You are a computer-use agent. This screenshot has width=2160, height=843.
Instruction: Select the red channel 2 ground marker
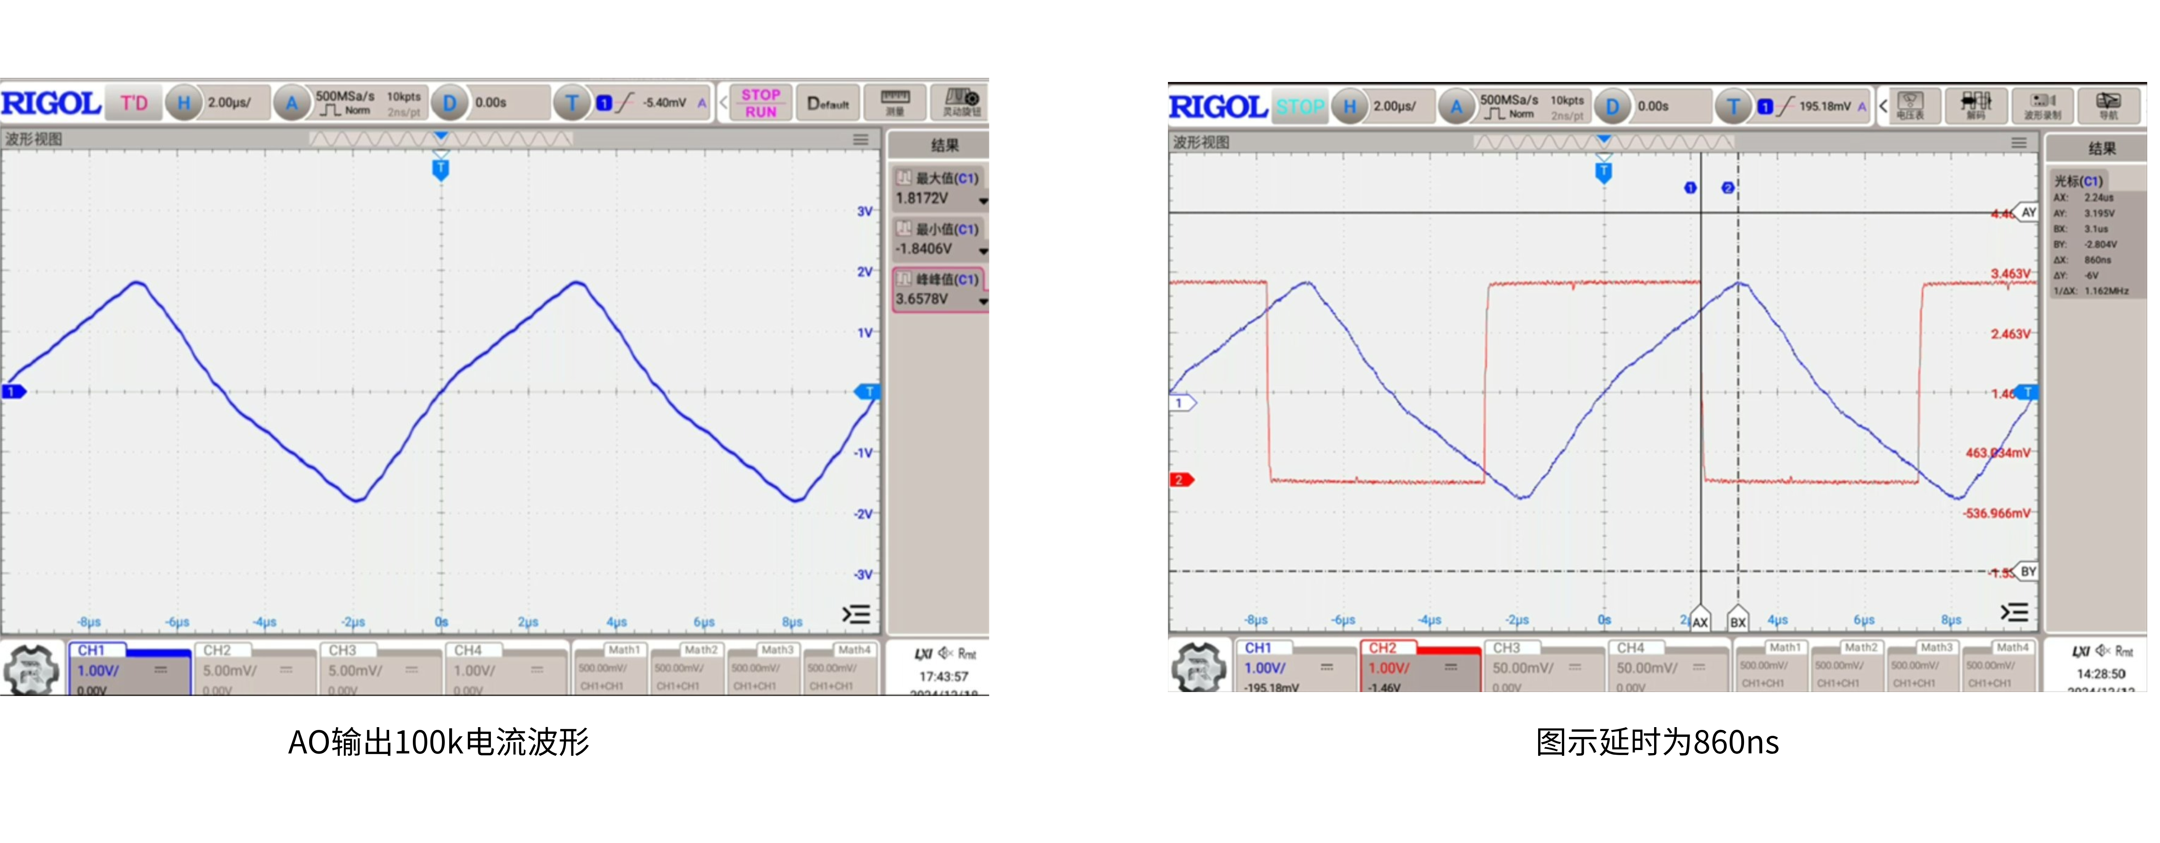1181,480
